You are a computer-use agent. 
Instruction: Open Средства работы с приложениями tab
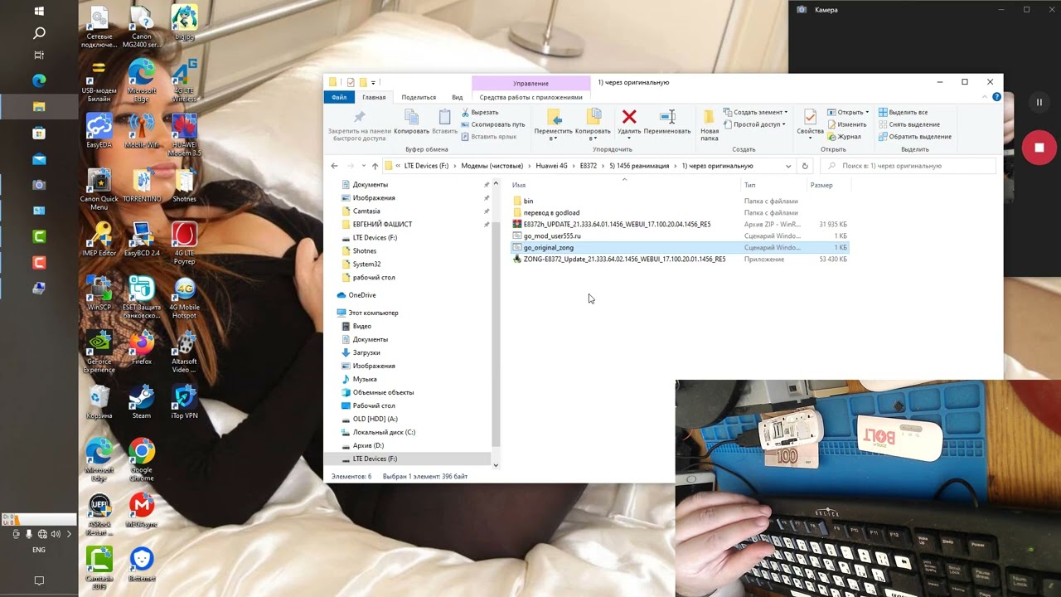point(530,97)
